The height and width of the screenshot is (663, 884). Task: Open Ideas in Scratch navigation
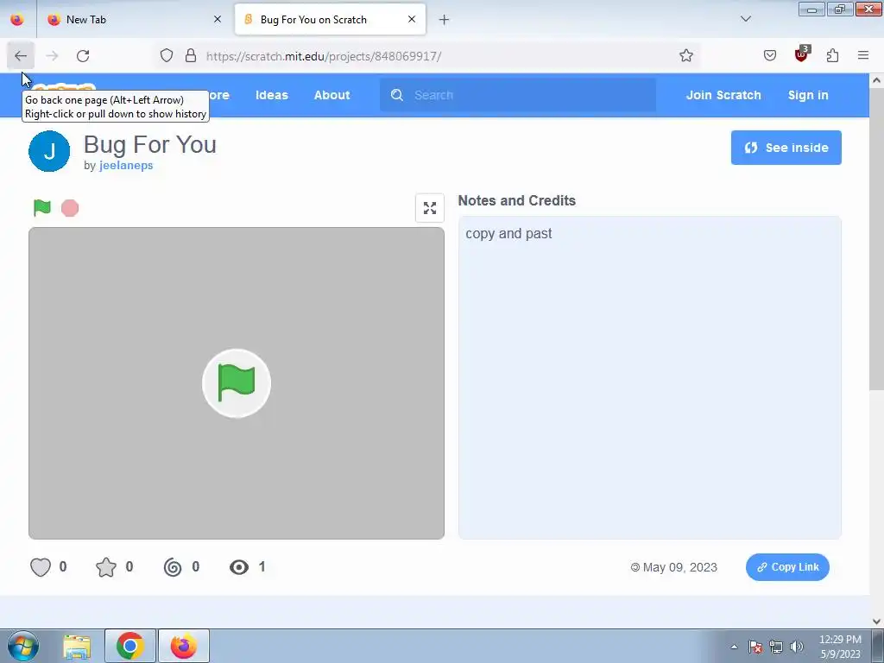click(272, 95)
